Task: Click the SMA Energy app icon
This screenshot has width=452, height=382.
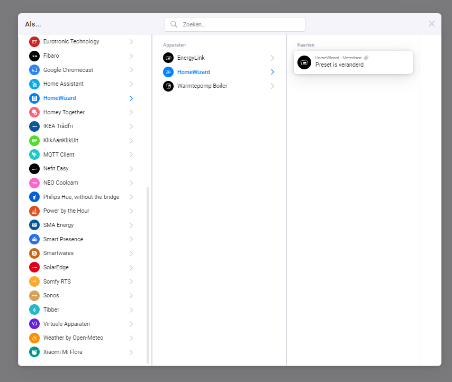Action: click(34, 225)
